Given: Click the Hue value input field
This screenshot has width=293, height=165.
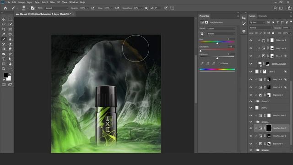Looking at the screenshot, I should (x=231, y=39).
